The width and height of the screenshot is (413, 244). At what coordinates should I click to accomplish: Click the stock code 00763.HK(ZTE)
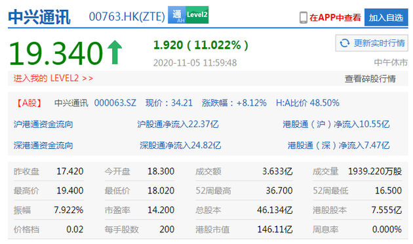[x=127, y=16]
